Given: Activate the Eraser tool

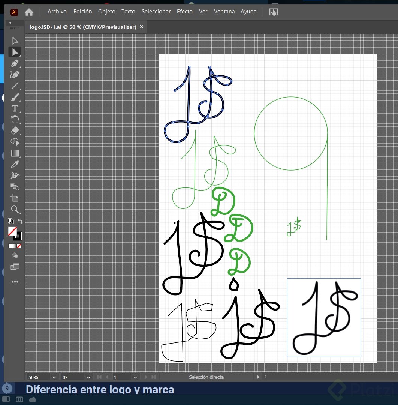Looking at the screenshot, I should click(15, 130).
